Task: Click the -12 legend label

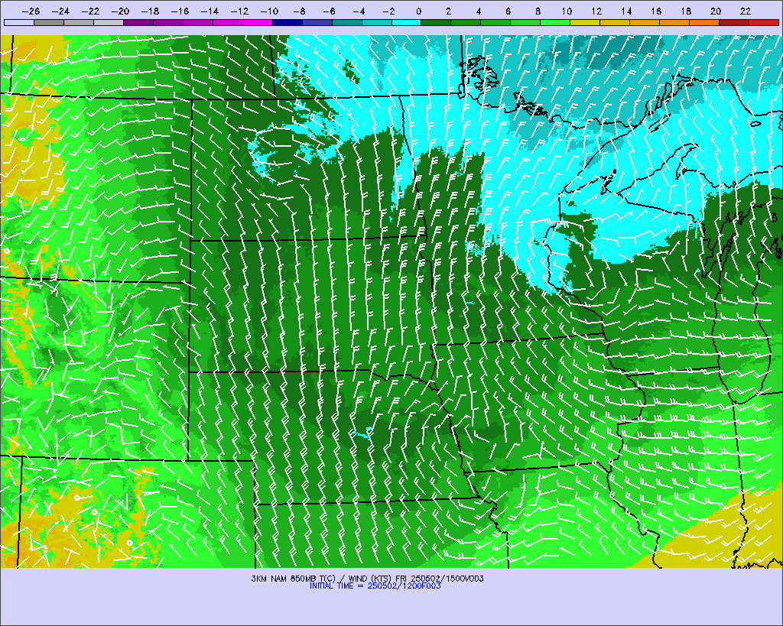Action: tap(239, 11)
